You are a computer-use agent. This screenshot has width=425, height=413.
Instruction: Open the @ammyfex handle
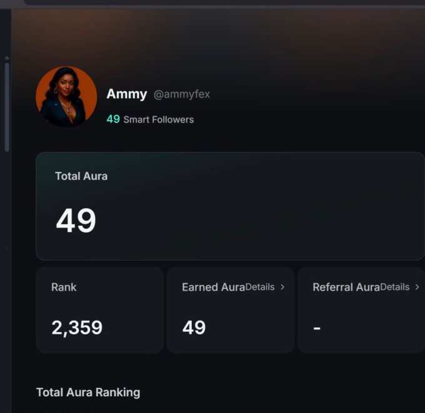tap(182, 94)
